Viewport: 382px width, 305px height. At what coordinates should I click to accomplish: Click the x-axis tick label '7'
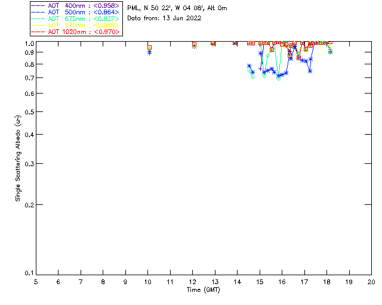coord(81,282)
